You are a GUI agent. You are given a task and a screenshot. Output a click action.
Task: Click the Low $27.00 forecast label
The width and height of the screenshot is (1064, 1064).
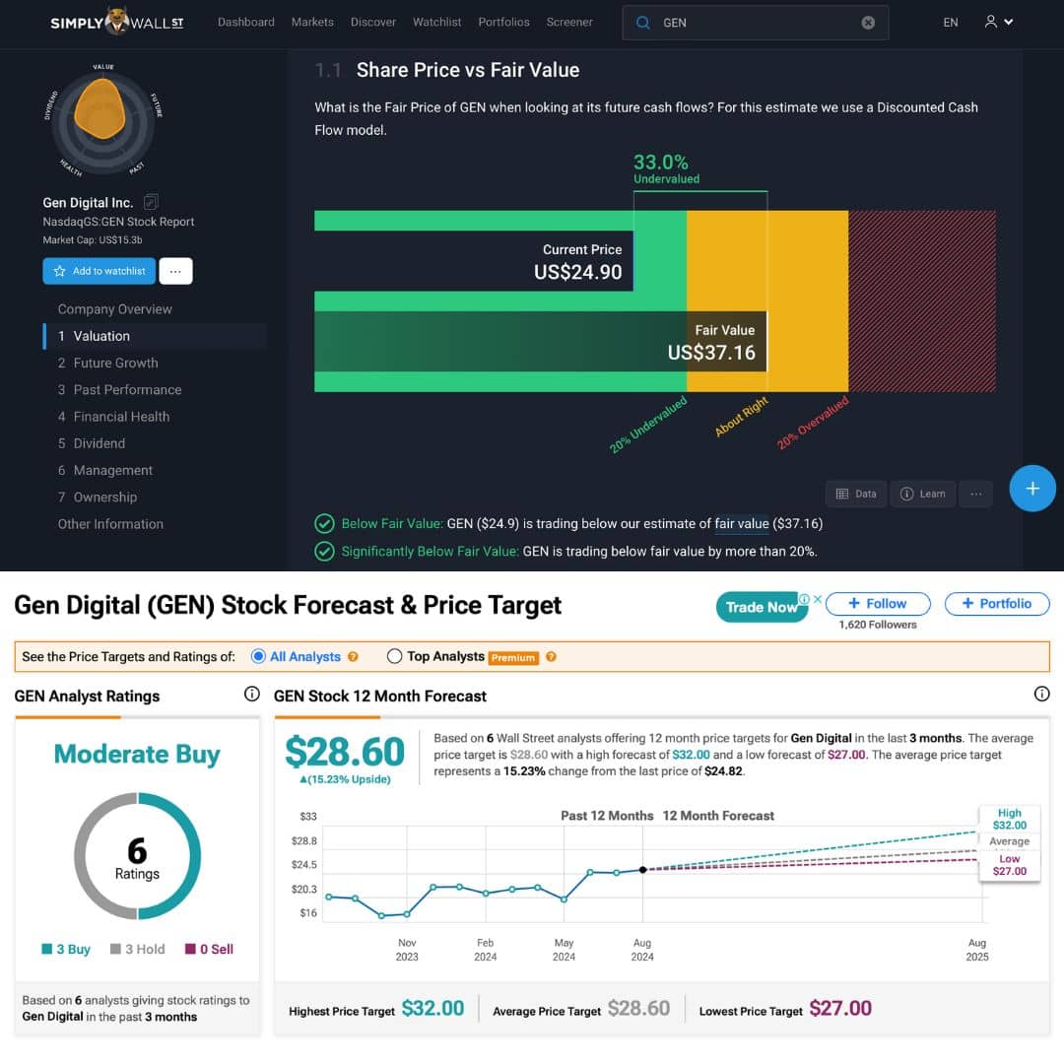(x=1009, y=865)
